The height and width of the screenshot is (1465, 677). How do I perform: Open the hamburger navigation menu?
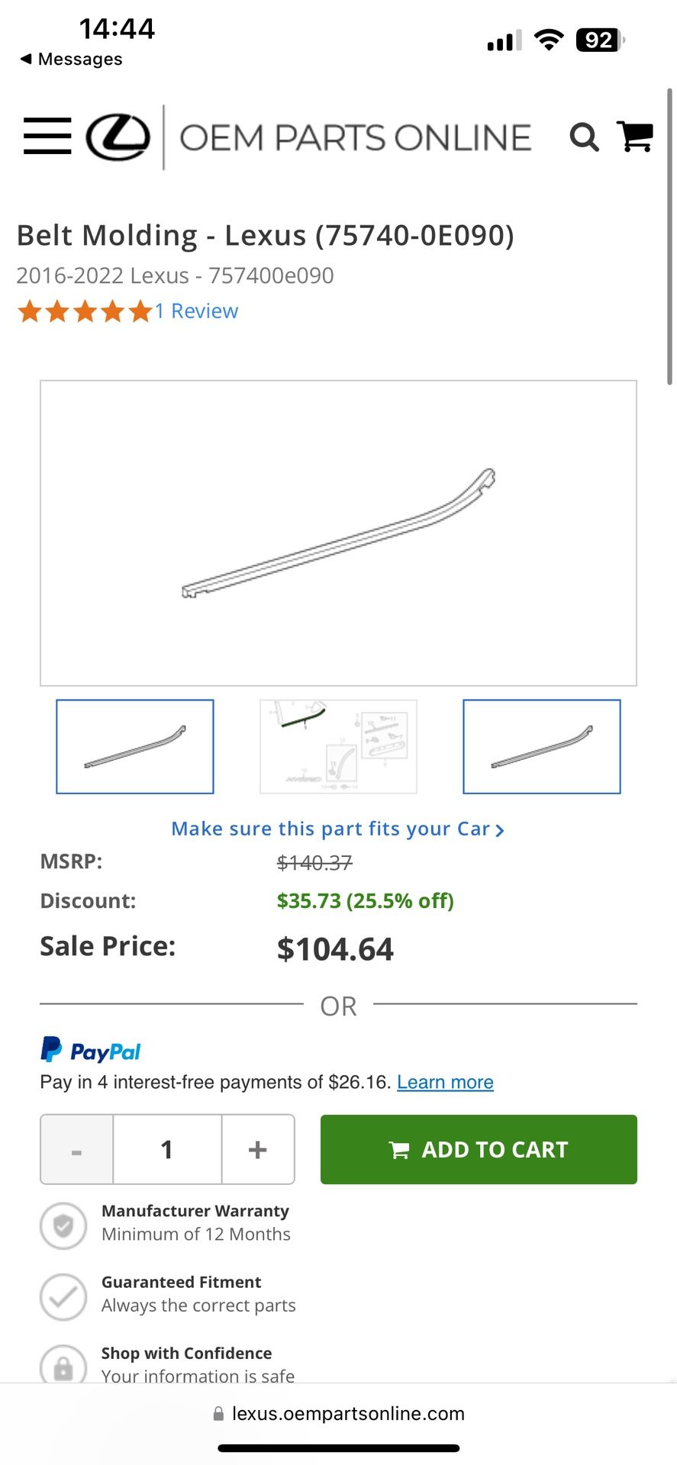47,137
